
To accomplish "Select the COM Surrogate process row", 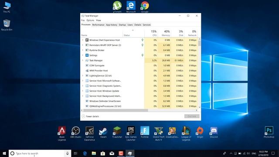I will tap(139, 65).
